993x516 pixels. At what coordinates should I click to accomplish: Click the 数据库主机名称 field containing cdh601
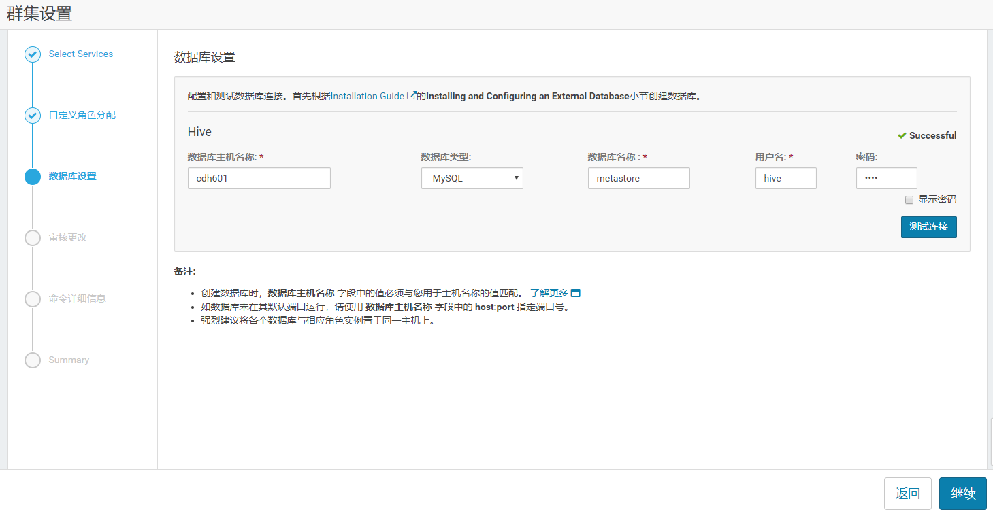pos(259,178)
